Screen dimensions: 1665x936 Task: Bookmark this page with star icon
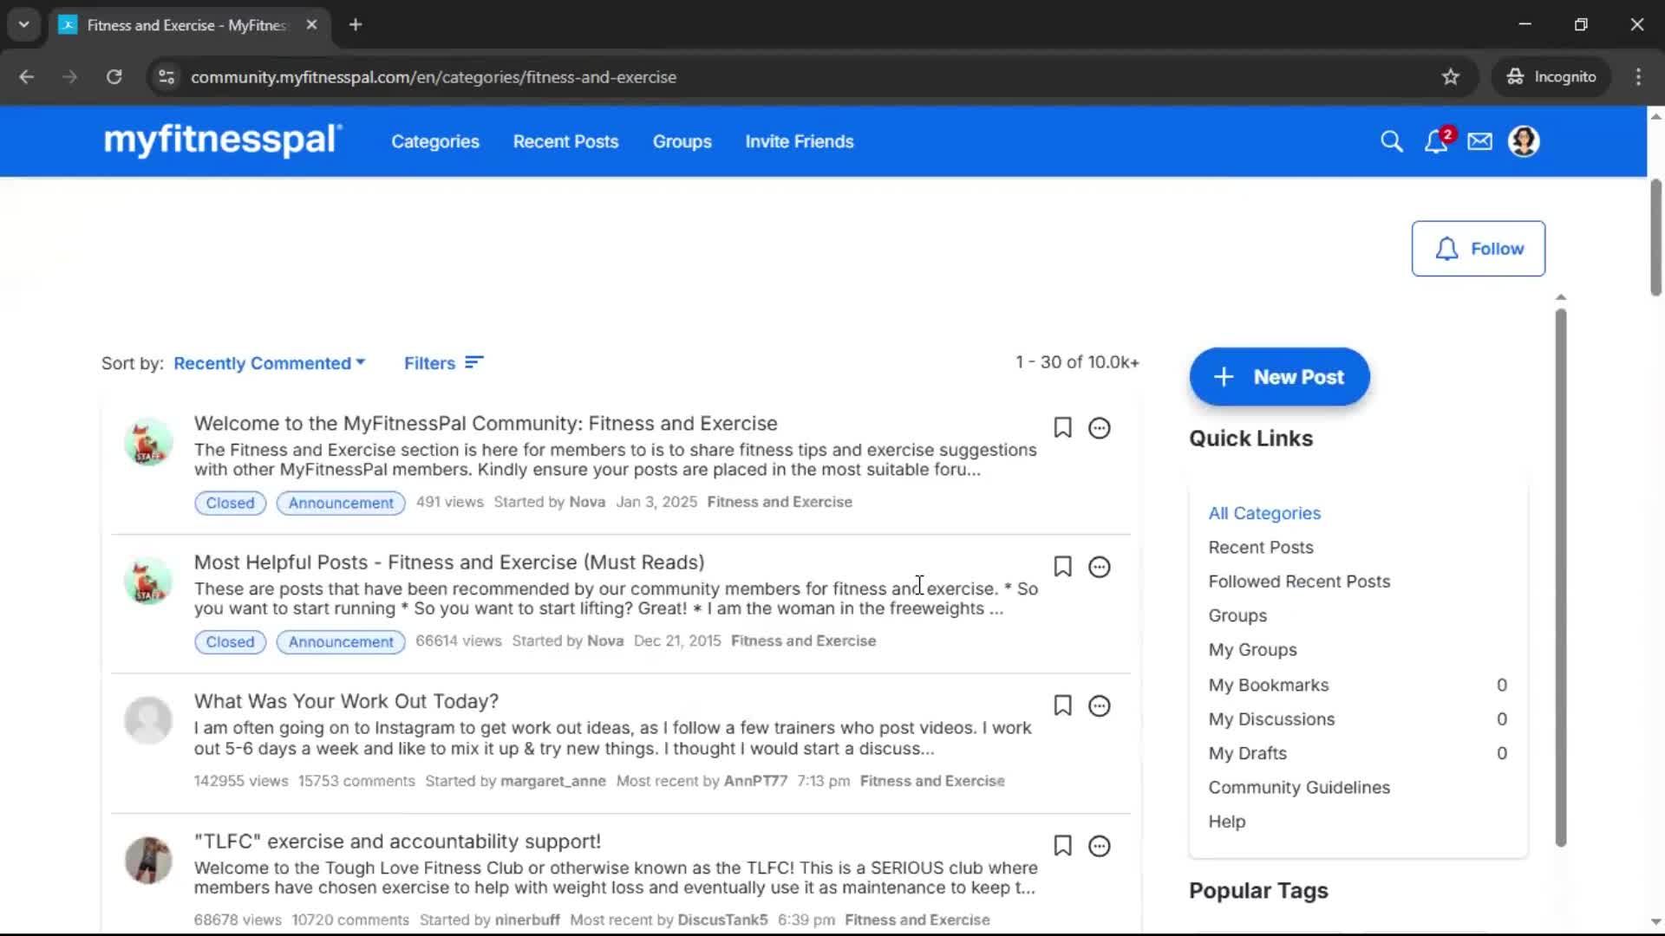tap(1450, 76)
